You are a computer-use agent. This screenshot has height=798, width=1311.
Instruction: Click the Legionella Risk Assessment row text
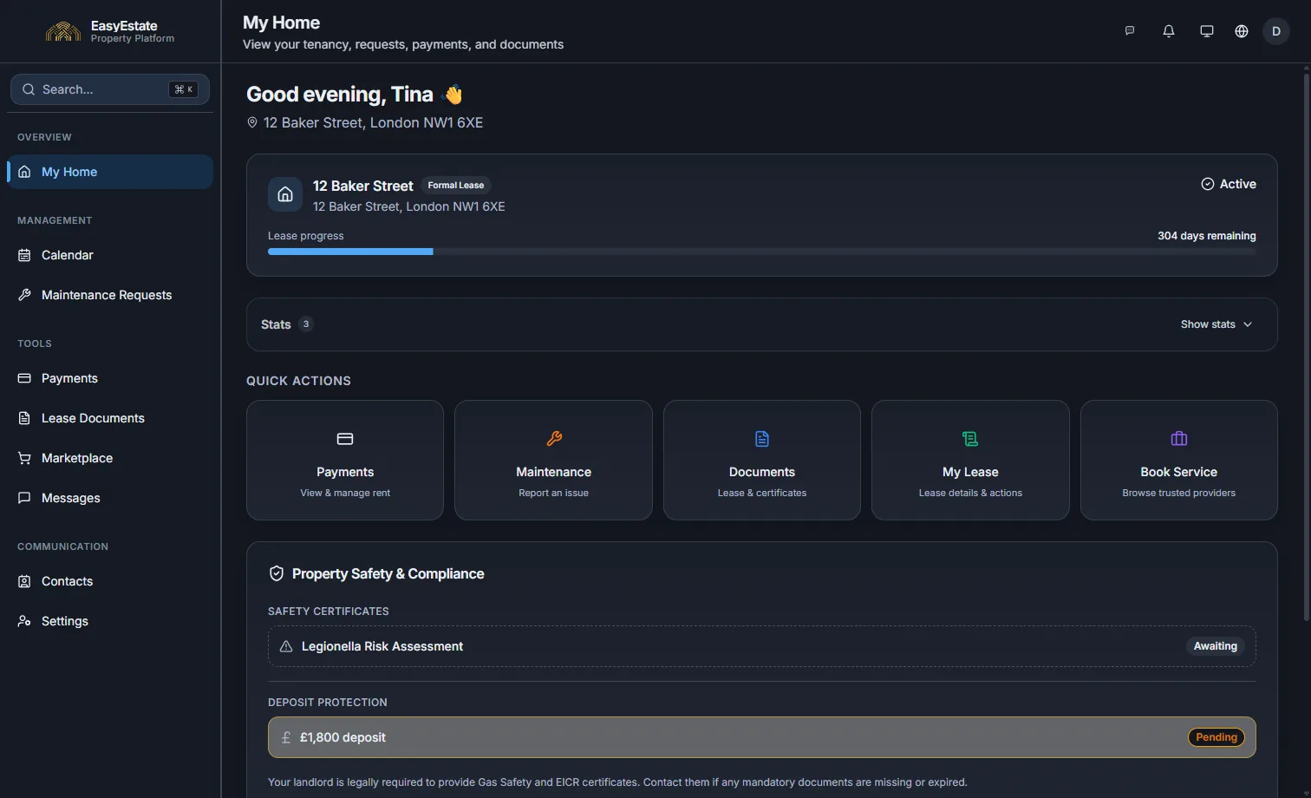382,646
